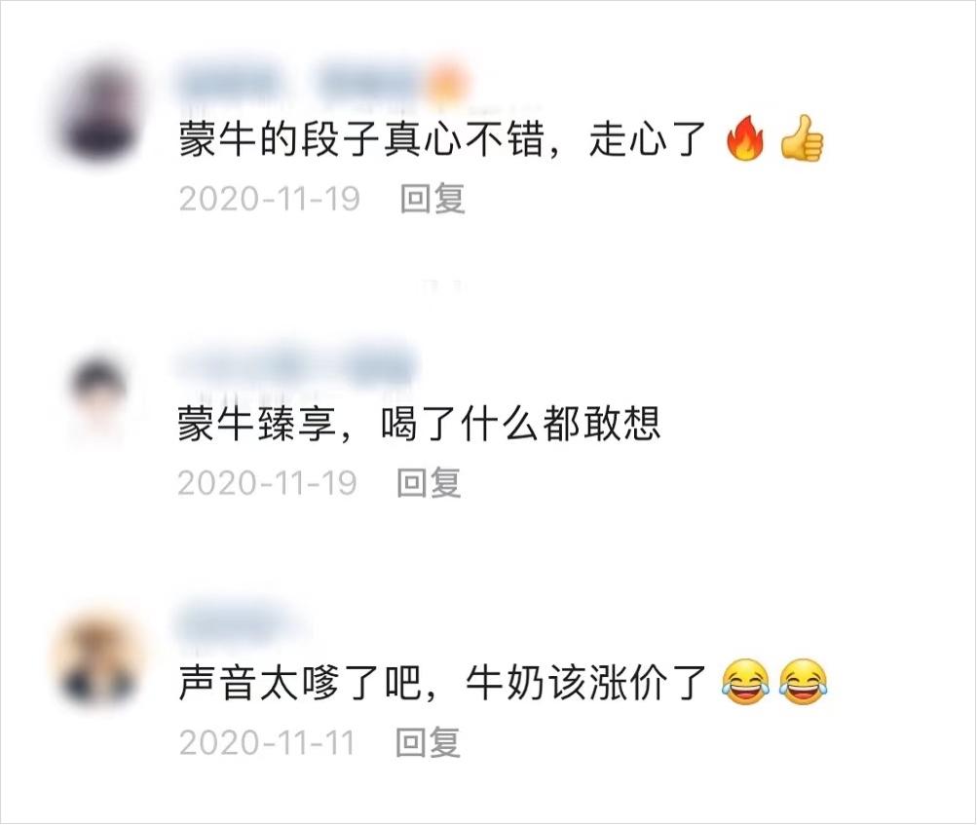Select comment 声音太嗲了吧，牛奶该涨价了
The width and height of the screenshot is (977, 825).
442,683
